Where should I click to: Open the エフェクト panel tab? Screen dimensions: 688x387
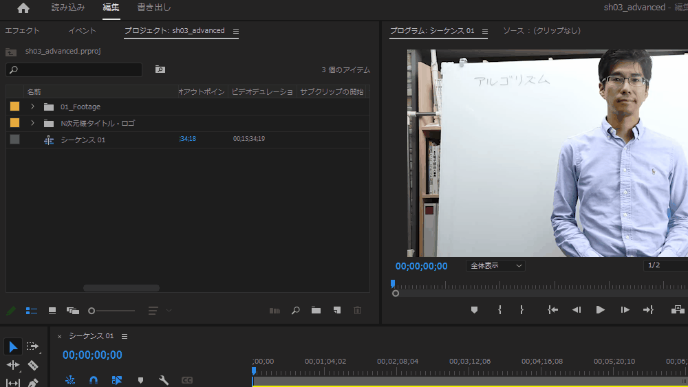click(x=23, y=31)
